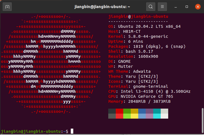
Task: Click the white color block
Action: point(164,116)
